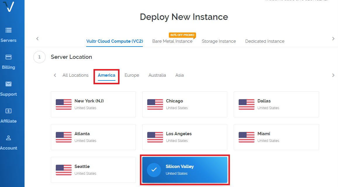Open the Servers sidebar icon
The image size is (338, 187).
tap(8, 30)
